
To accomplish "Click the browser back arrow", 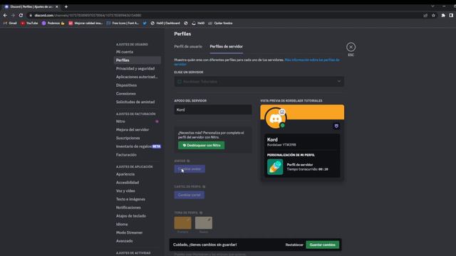I will [x=5, y=16].
